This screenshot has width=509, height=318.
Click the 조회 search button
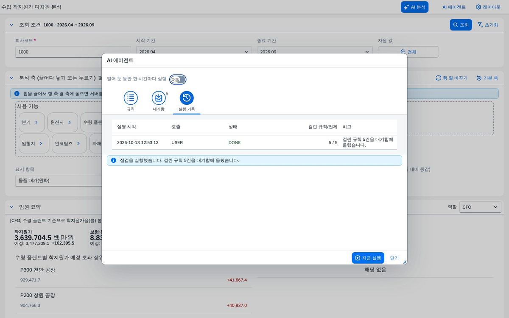tap(461, 25)
